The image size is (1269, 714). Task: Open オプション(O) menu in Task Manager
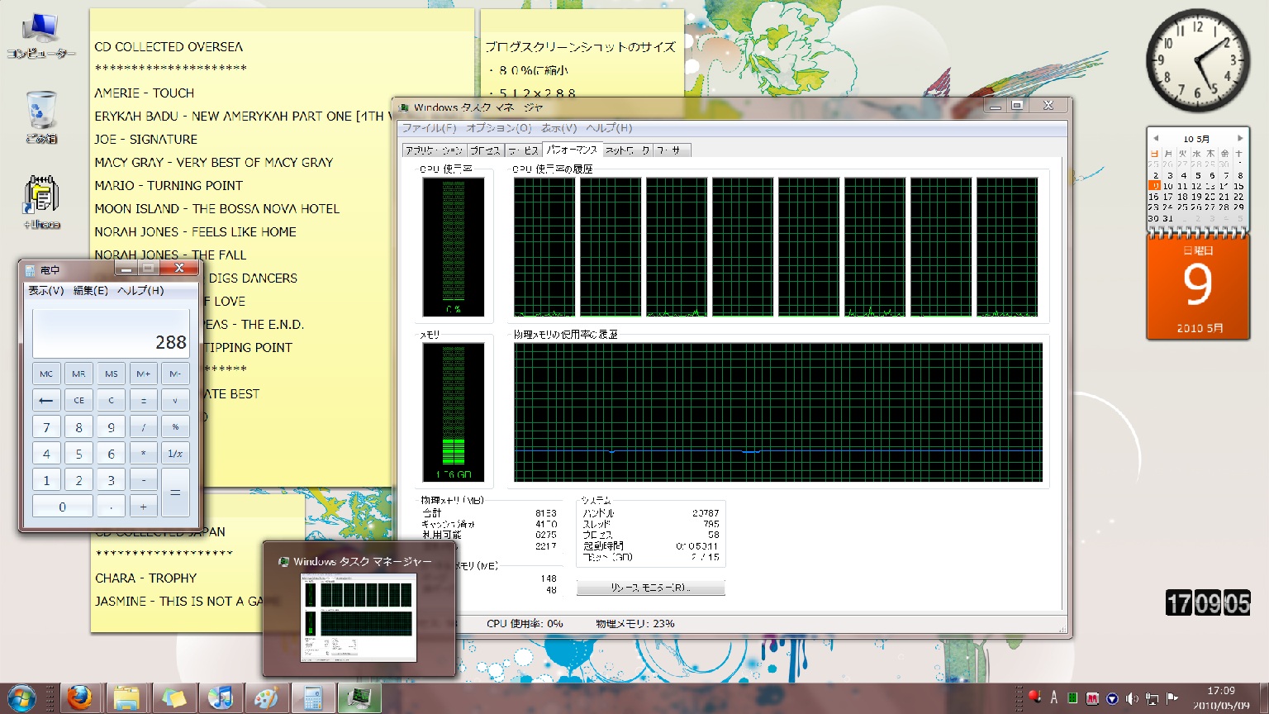point(498,128)
